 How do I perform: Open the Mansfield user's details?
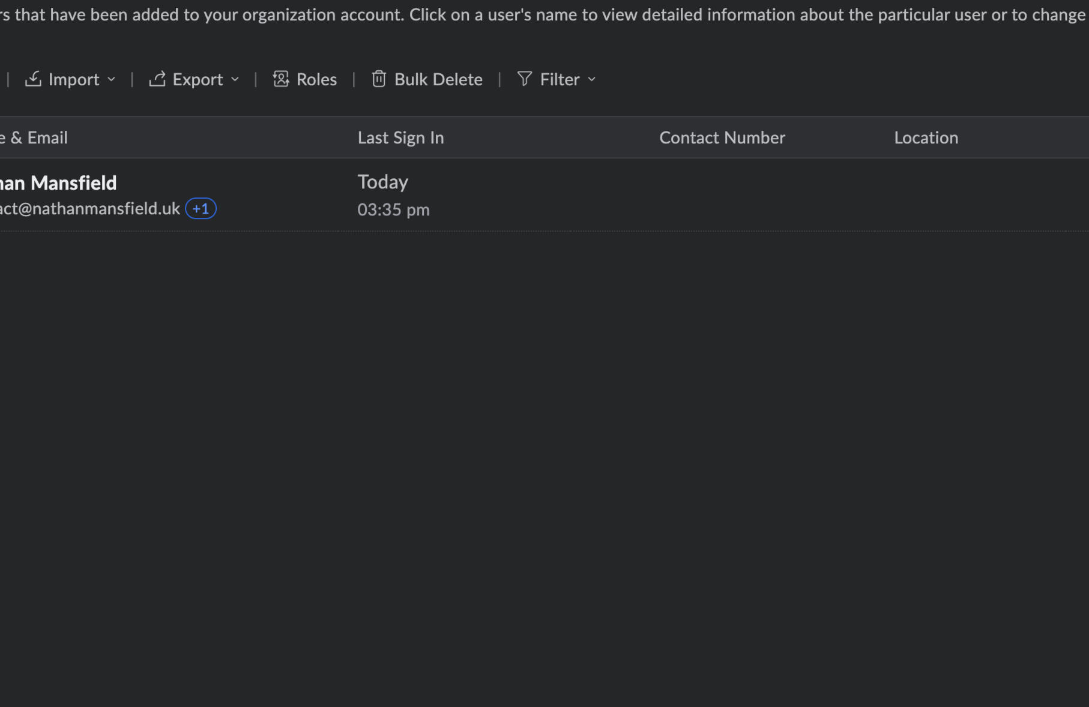(x=59, y=182)
